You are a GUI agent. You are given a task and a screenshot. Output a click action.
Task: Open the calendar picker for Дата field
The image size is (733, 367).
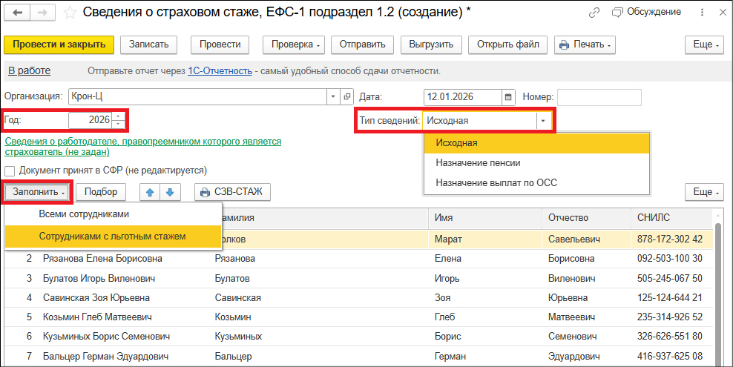508,97
